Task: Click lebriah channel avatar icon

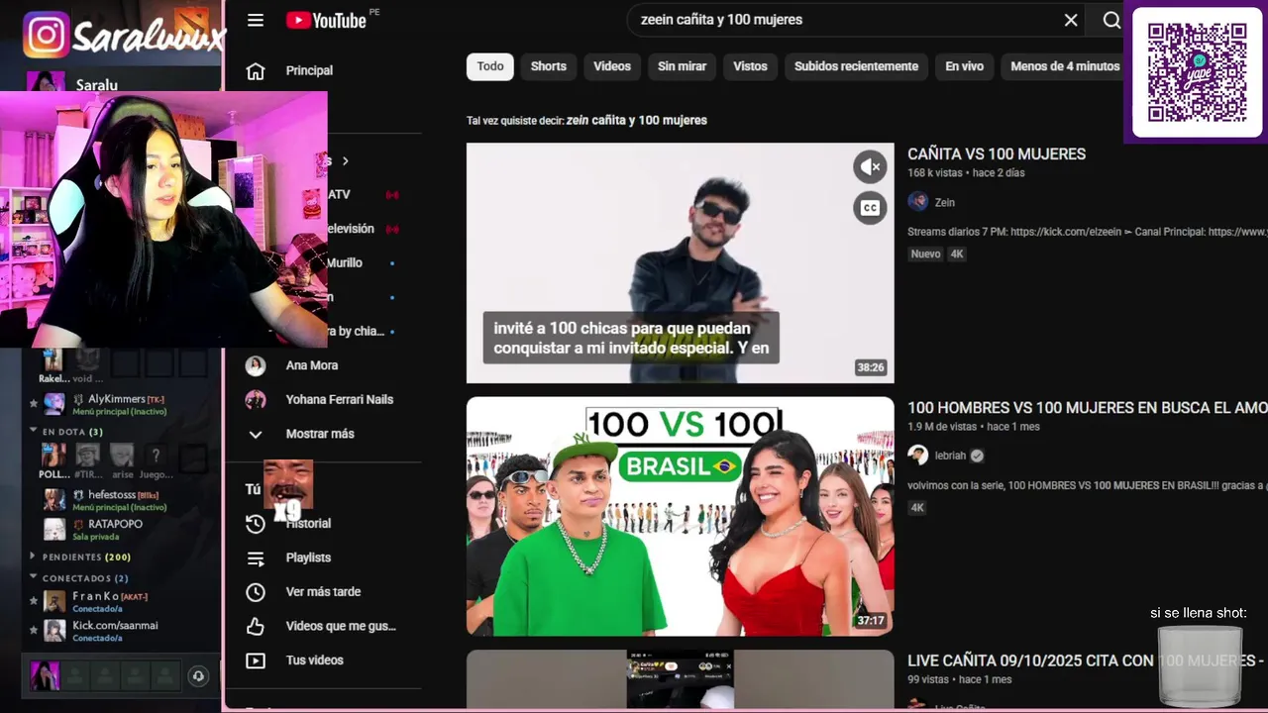Action: coord(918,456)
